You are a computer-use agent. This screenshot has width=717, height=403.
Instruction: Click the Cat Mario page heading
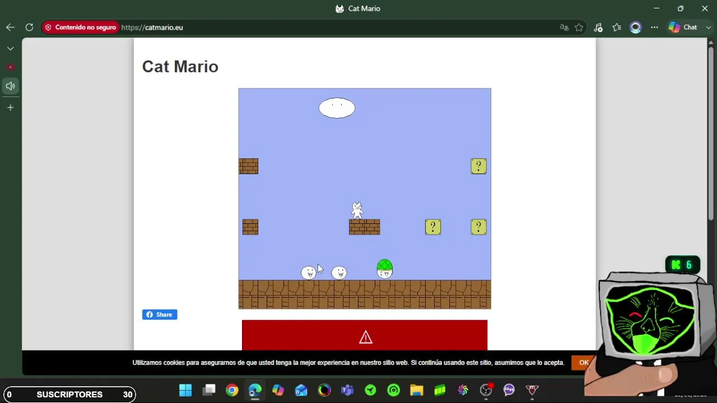point(180,67)
